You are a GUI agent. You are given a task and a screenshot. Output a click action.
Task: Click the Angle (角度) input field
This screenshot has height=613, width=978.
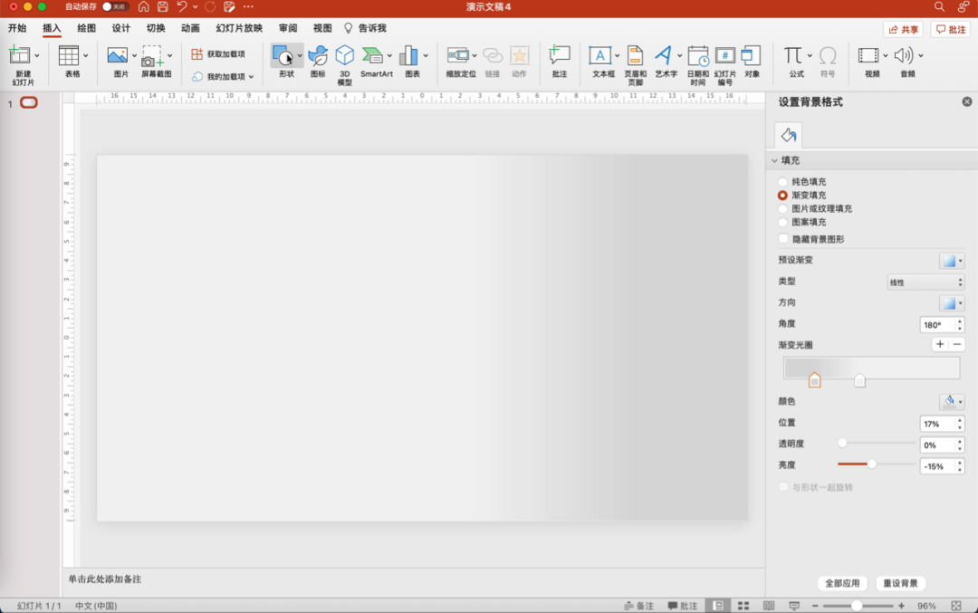[x=937, y=325]
